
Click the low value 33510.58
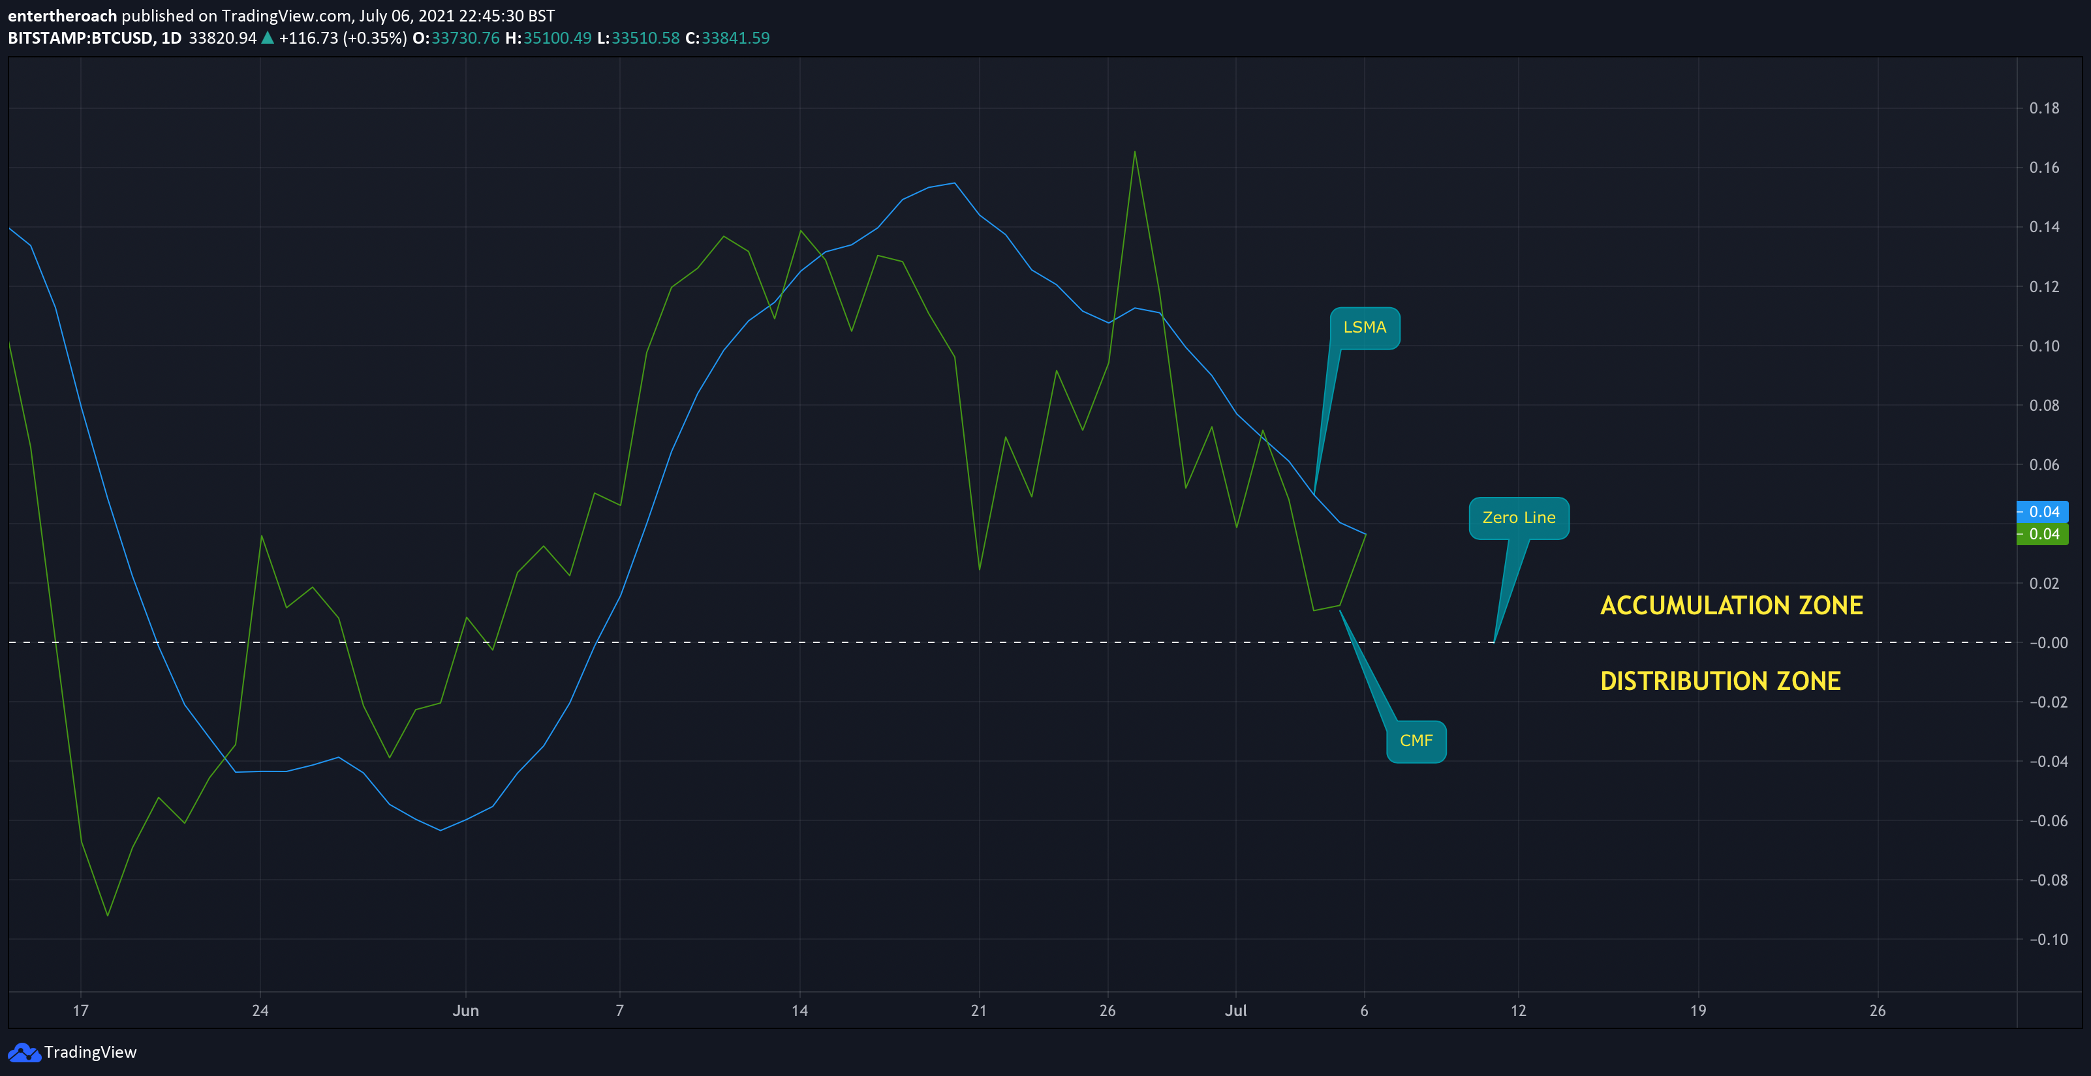[x=645, y=38]
